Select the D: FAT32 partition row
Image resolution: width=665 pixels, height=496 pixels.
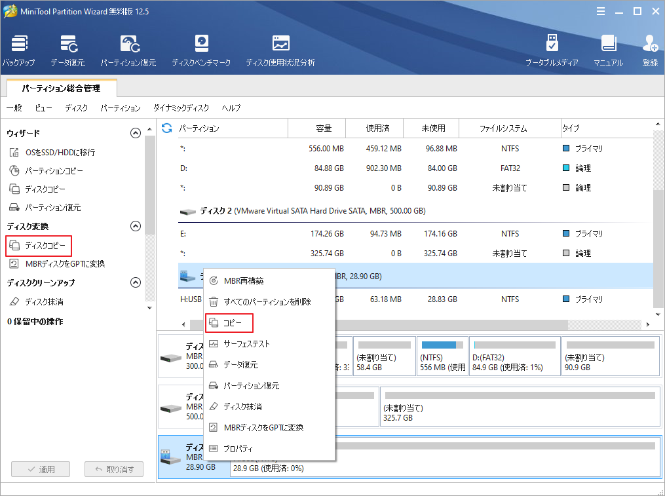tap(415, 168)
